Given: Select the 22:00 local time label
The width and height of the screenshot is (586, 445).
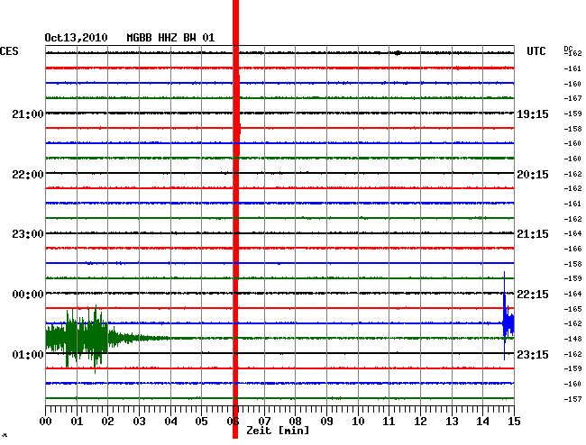Looking at the screenshot, I should [28, 175].
